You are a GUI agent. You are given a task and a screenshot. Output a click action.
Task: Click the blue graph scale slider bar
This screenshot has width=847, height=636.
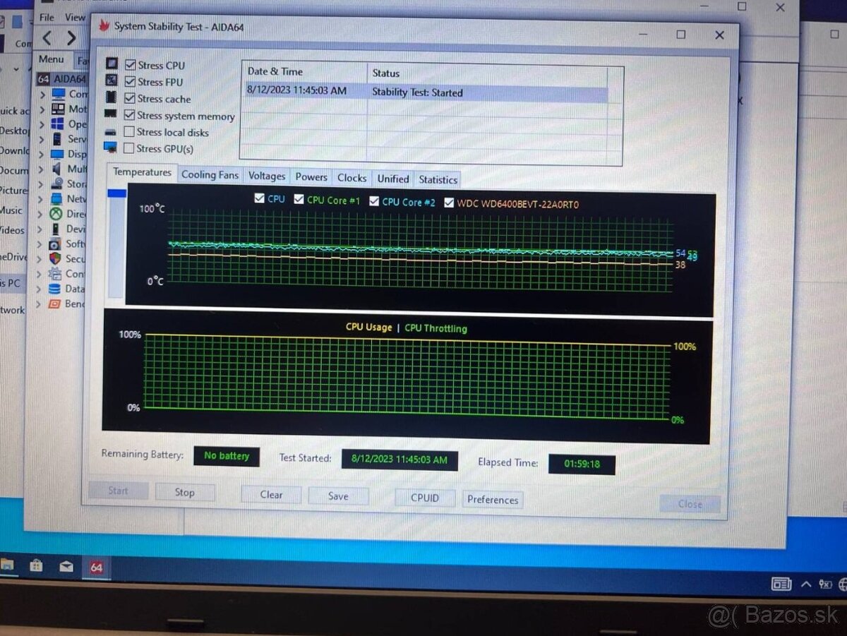click(x=116, y=193)
